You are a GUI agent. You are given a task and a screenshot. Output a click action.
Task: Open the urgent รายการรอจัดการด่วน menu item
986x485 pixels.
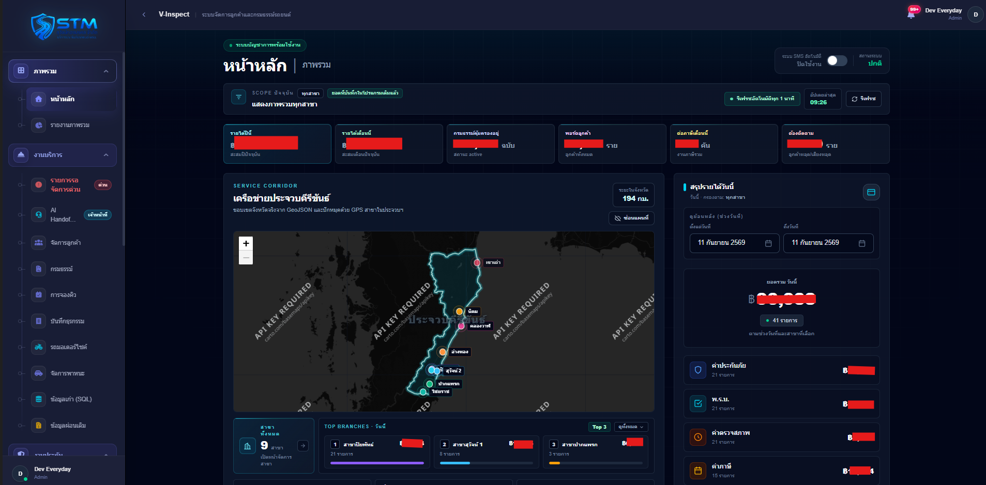[x=71, y=185]
